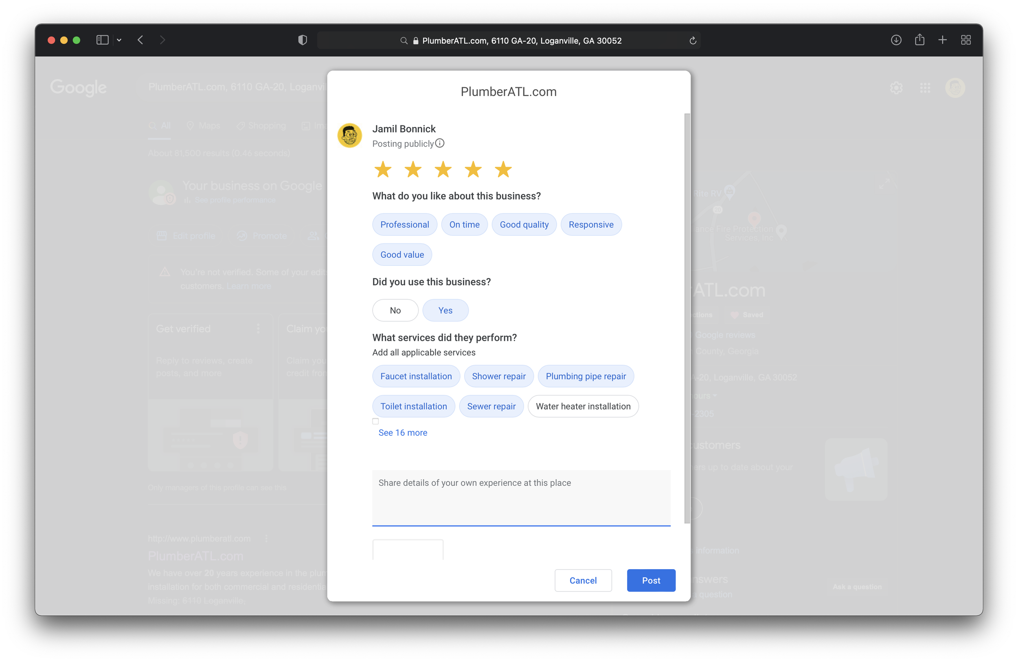Viewport: 1018px width, 662px height.
Task: Click Edit profile in background page
Action: [186, 236]
